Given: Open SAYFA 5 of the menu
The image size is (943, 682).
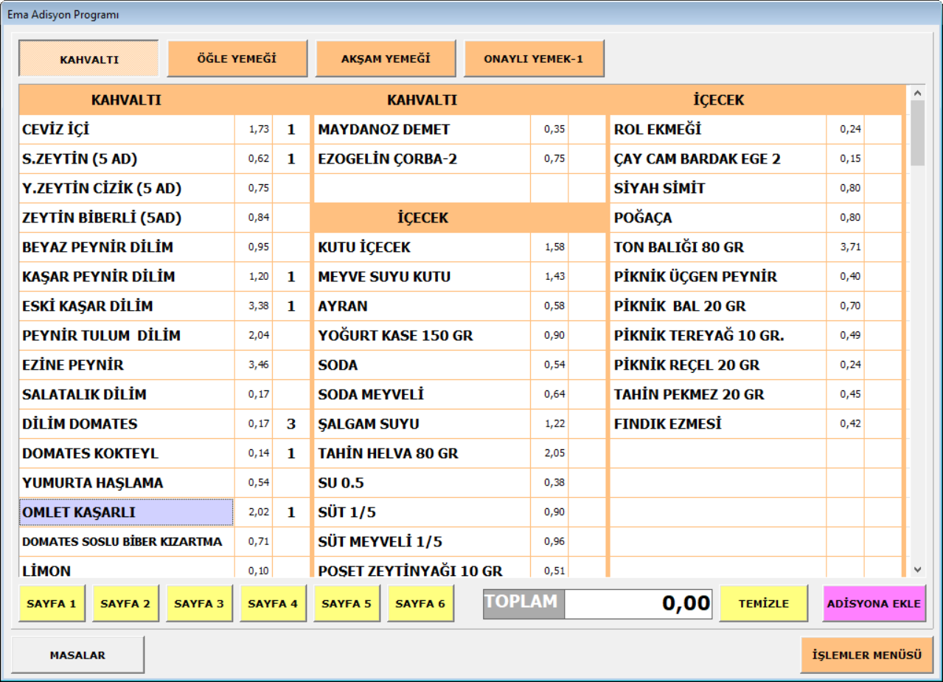Looking at the screenshot, I should 347,604.
